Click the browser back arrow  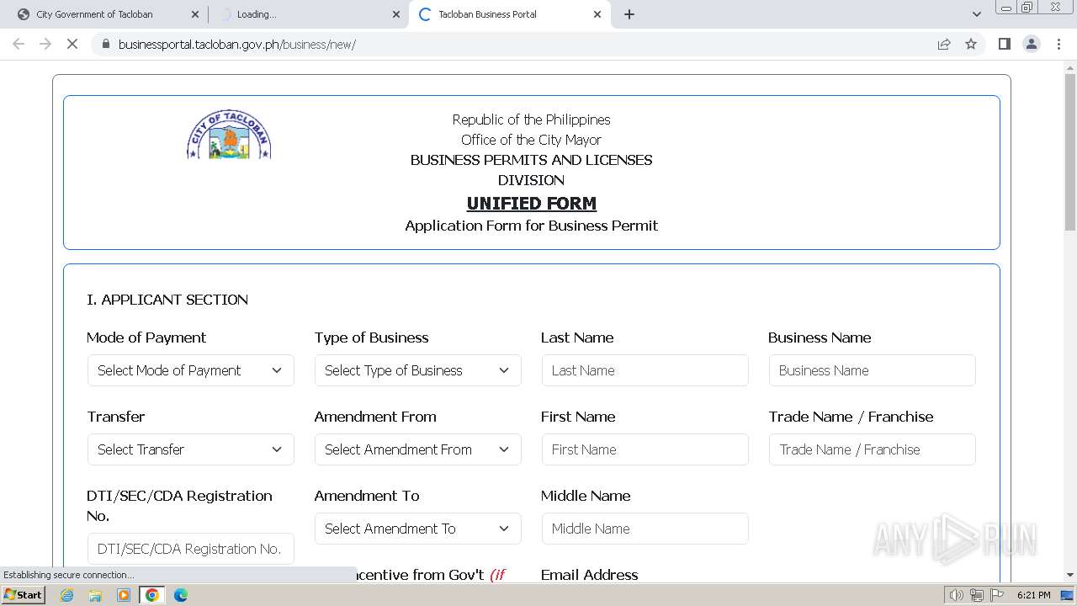click(x=19, y=44)
